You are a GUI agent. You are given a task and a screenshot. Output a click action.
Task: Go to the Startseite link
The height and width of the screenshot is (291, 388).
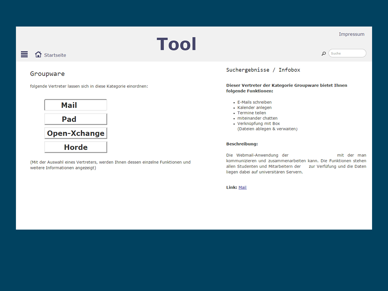pos(55,55)
